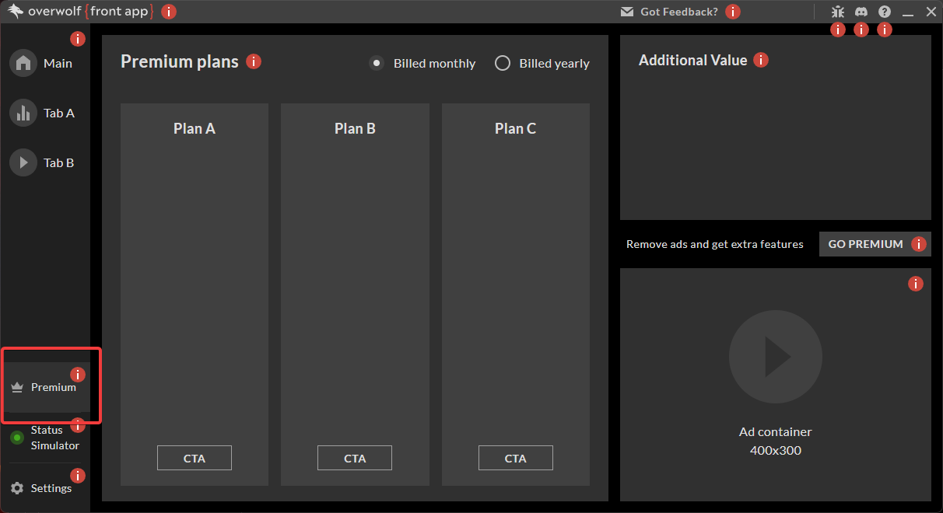Click the Plan A heading

(195, 128)
